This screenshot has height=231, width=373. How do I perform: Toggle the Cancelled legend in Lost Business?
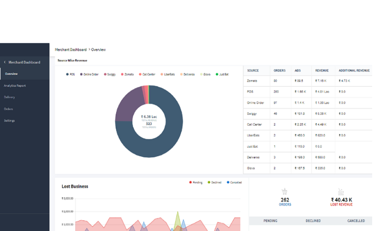(x=234, y=182)
